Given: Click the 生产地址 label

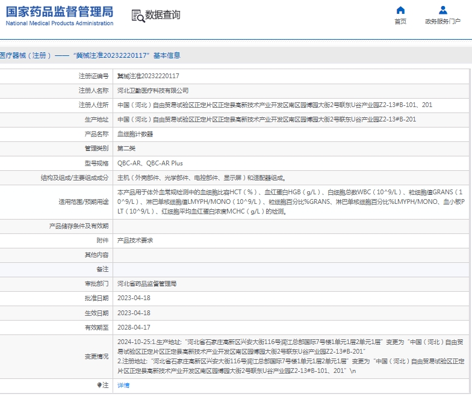Looking at the screenshot, I should [x=96, y=119].
